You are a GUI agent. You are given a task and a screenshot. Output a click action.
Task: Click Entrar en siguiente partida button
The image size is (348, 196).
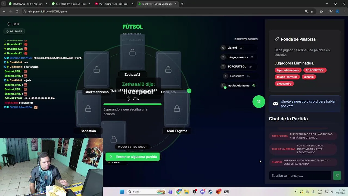tap(133, 157)
